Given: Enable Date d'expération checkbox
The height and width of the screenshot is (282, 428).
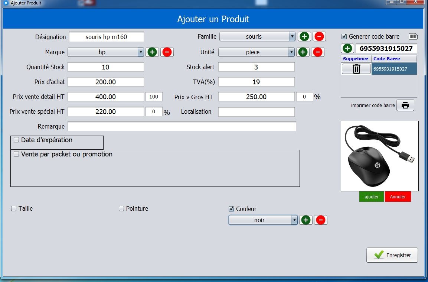Looking at the screenshot, I should (16, 140).
